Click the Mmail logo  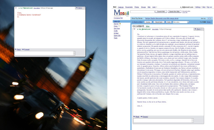tap(121, 13)
